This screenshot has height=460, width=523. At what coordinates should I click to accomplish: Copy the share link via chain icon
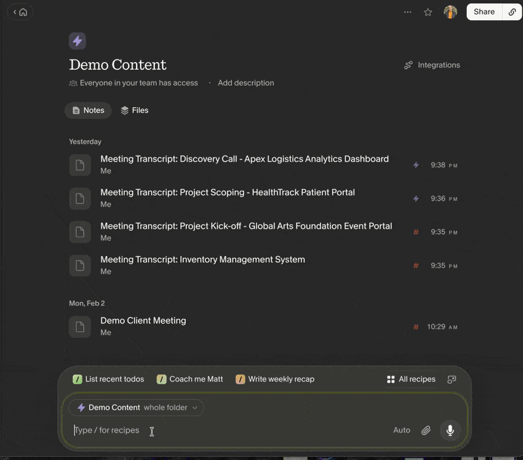[x=512, y=12]
